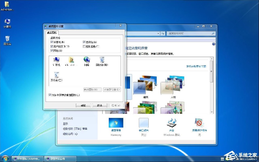
Task: Switch to the 桌面图标 tab
Action: coord(53,33)
